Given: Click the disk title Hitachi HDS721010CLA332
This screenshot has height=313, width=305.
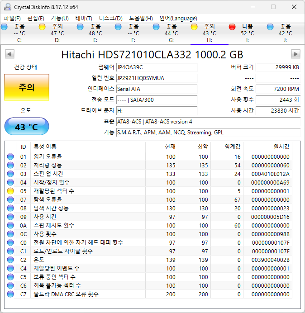Looking at the screenshot, I should pyautogui.click(x=152, y=54).
